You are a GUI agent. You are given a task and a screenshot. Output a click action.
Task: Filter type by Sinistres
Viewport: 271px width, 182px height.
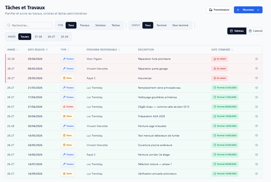pyautogui.click(x=100, y=25)
